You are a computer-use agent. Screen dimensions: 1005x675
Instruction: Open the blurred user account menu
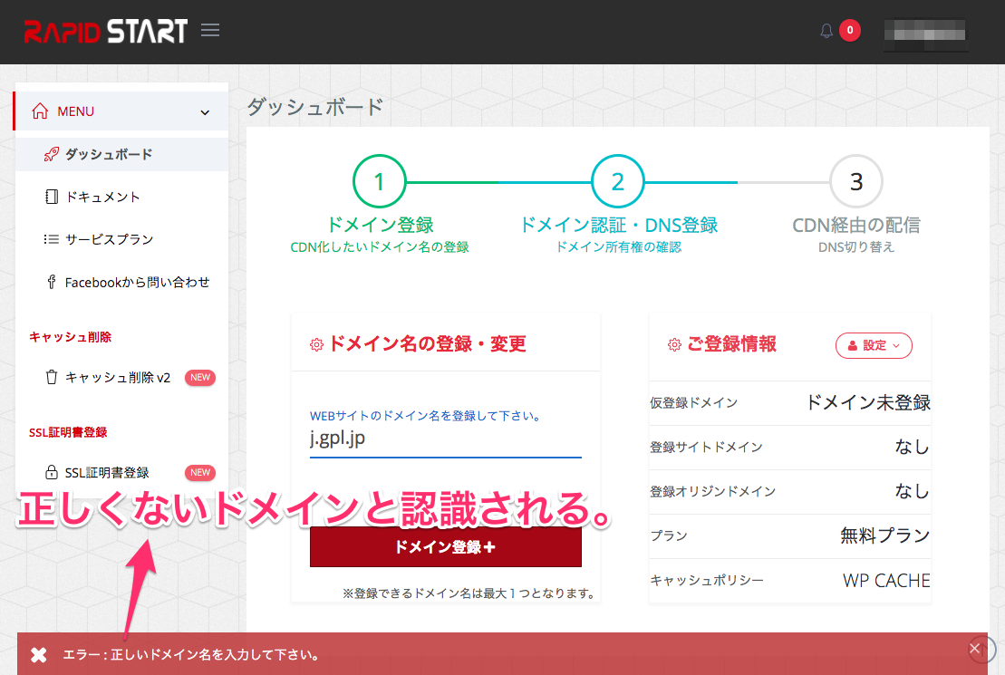click(x=926, y=32)
